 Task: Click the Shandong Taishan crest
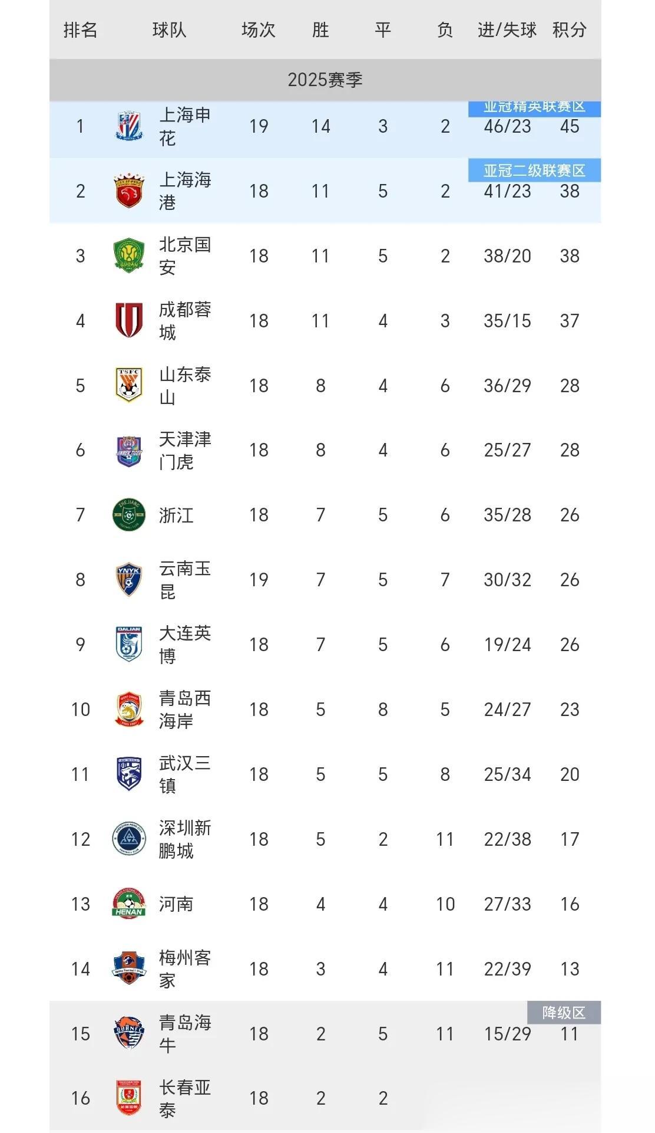pos(128,385)
